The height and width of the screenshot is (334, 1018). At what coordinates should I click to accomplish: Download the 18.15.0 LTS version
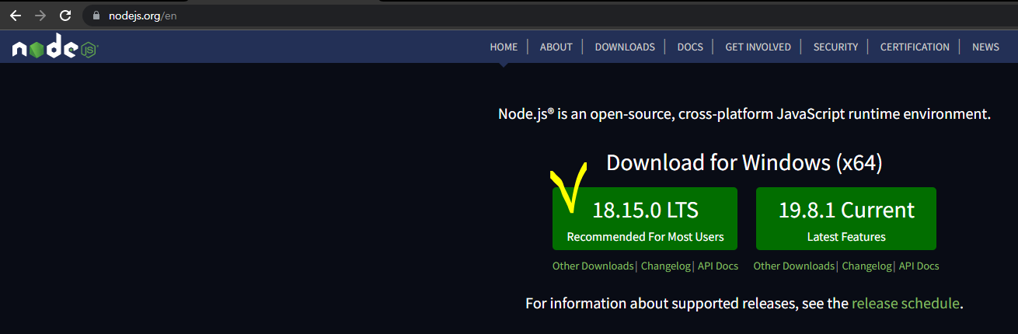pyautogui.click(x=645, y=218)
